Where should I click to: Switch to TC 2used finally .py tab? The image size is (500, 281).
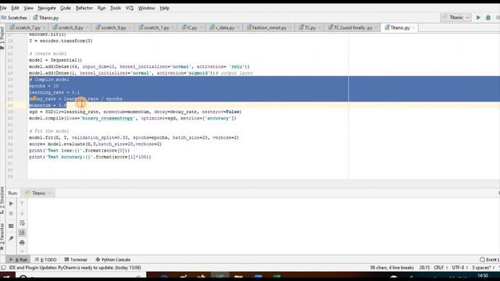coord(352,28)
